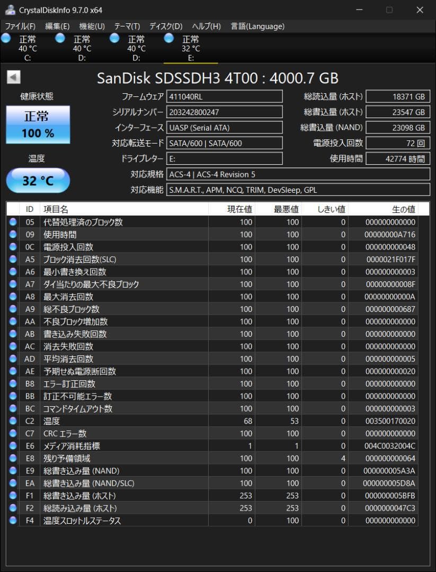Click status icon for ブロック消去回数(SLC) row

pos(13,259)
